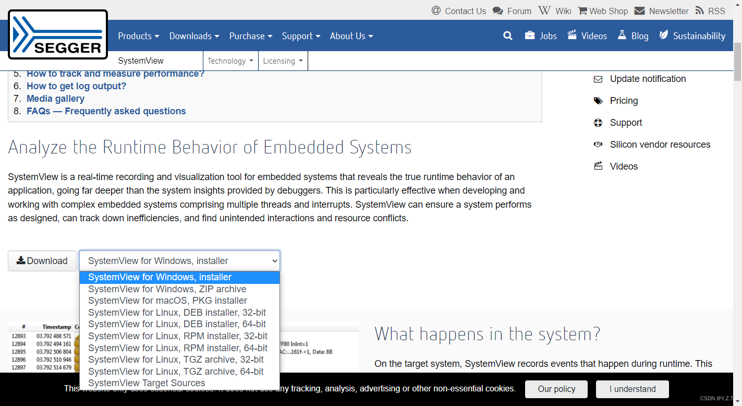Click the SEGGER logo
The height and width of the screenshot is (406, 742).
pyautogui.click(x=58, y=34)
